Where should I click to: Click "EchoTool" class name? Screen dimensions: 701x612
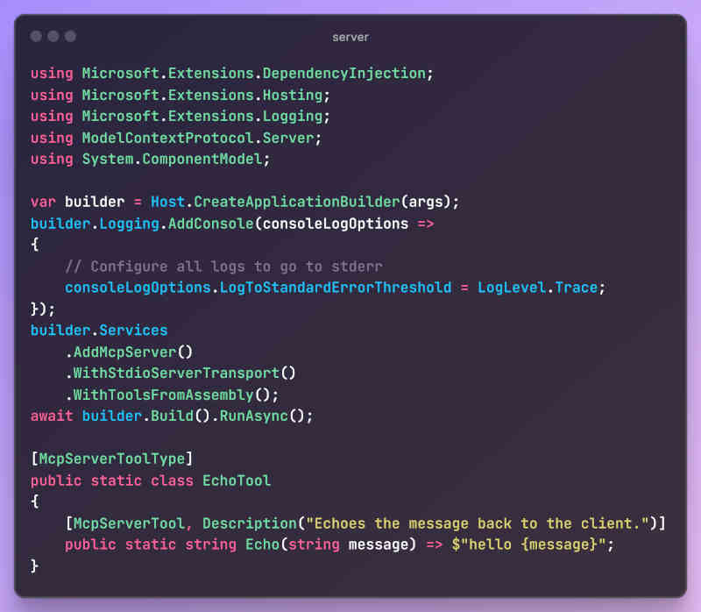[237, 480]
